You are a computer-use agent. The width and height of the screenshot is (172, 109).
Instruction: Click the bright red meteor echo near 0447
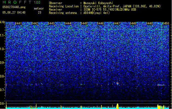click(x=118, y=83)
